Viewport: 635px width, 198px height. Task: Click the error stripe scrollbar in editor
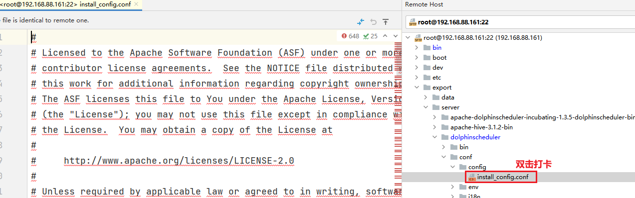pyautogui.click(x=399, y=119)
